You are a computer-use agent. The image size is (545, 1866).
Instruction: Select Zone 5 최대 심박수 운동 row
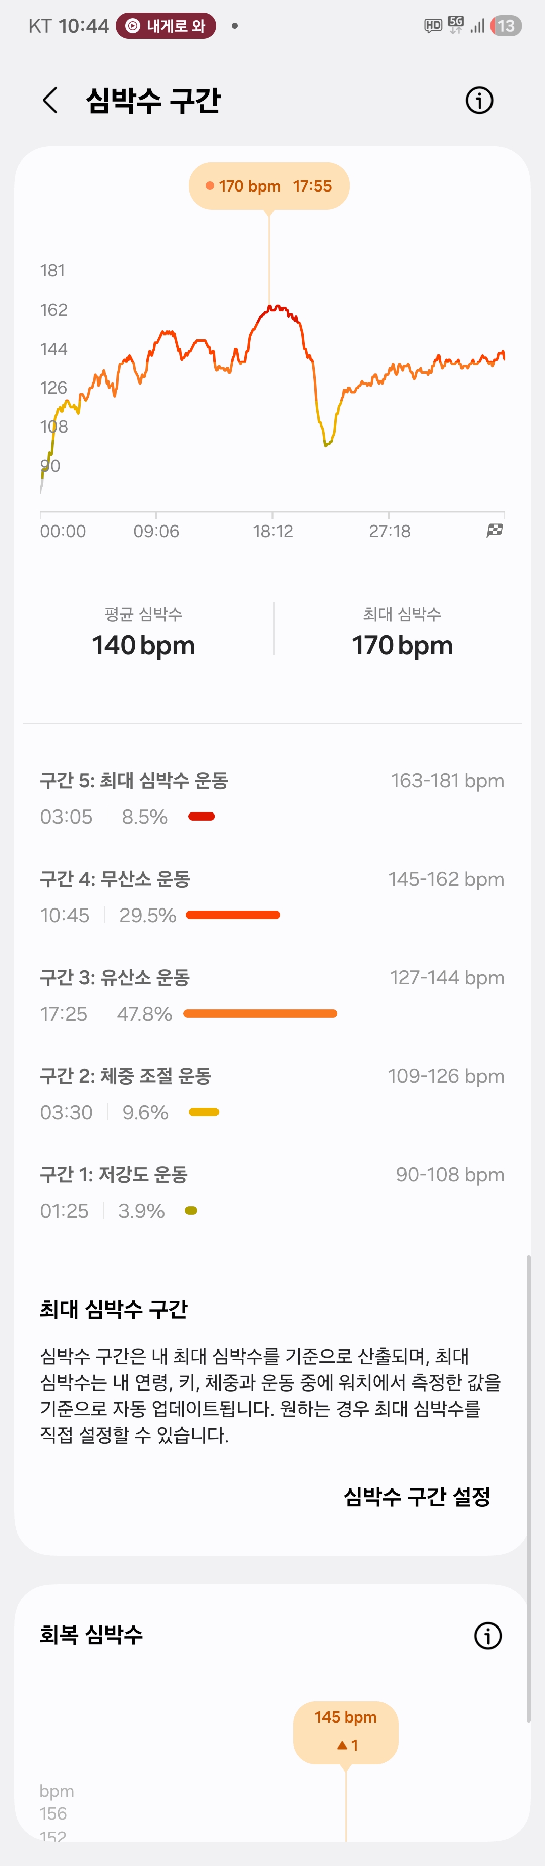point(271,798)
